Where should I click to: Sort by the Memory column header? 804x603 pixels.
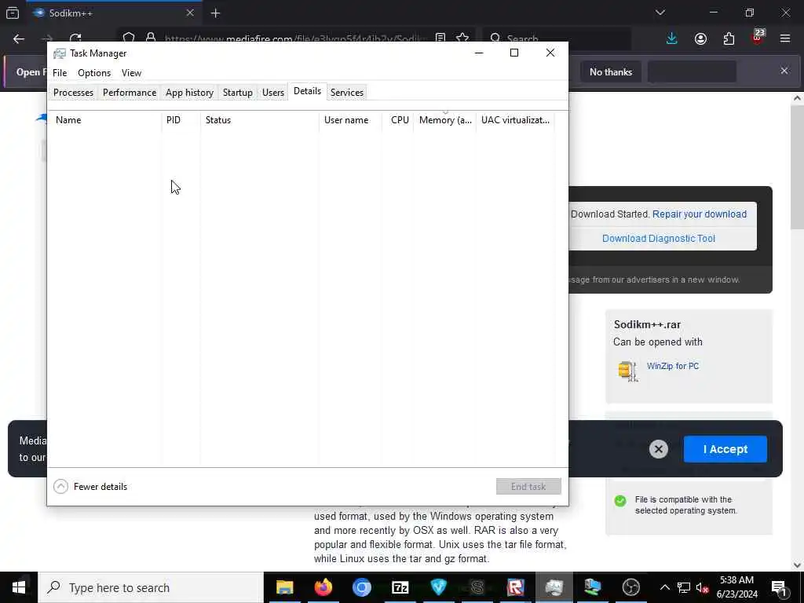point(445,120)
